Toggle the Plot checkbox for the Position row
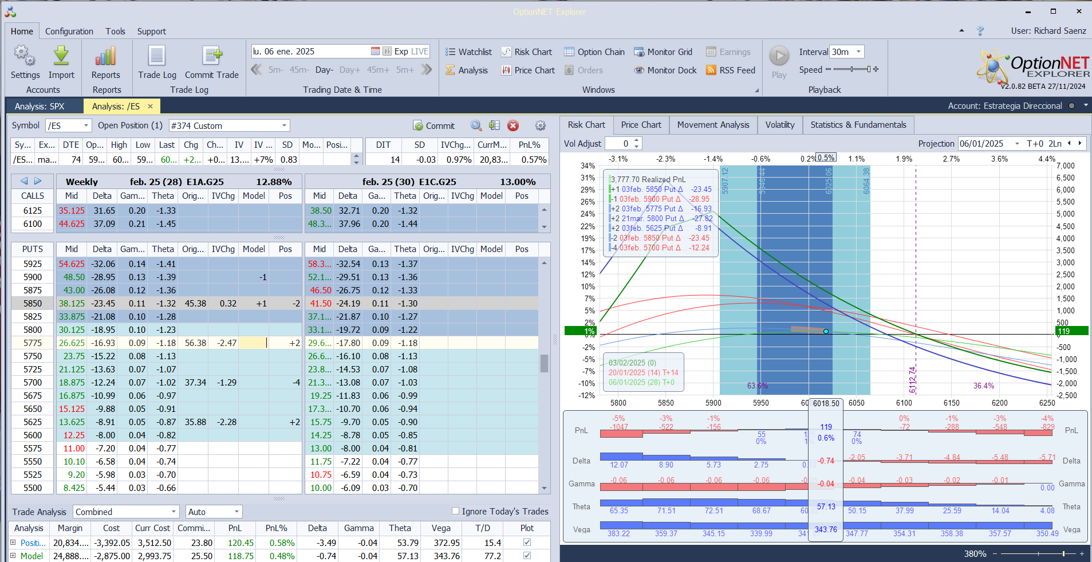 pyautogui.click(x=527, y=543)
